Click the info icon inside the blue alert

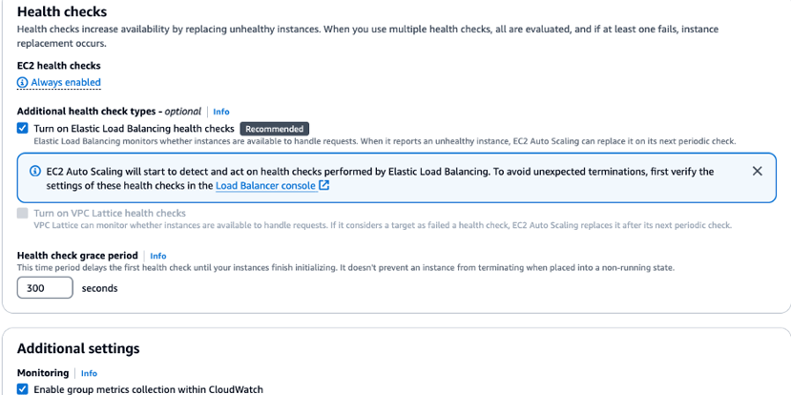[34, 172]
